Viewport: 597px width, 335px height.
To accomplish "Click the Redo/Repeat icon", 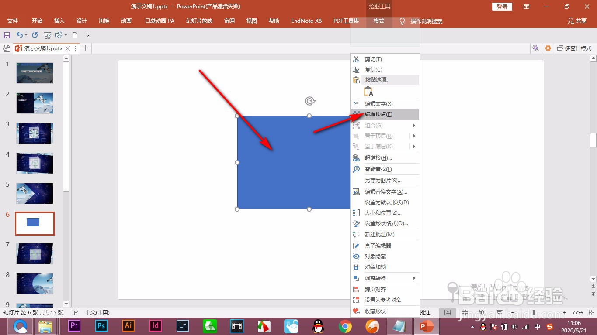I will pyautogui.click(x=35, y=35).
